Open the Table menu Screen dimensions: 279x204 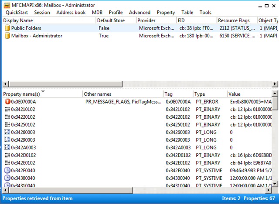pyautogui.click(x=187, y=13)
